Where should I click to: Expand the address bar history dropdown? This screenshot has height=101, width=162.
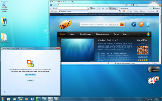click(x=123, y=5)
